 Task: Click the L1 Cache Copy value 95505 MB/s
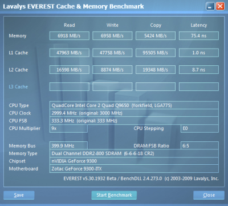156,53
